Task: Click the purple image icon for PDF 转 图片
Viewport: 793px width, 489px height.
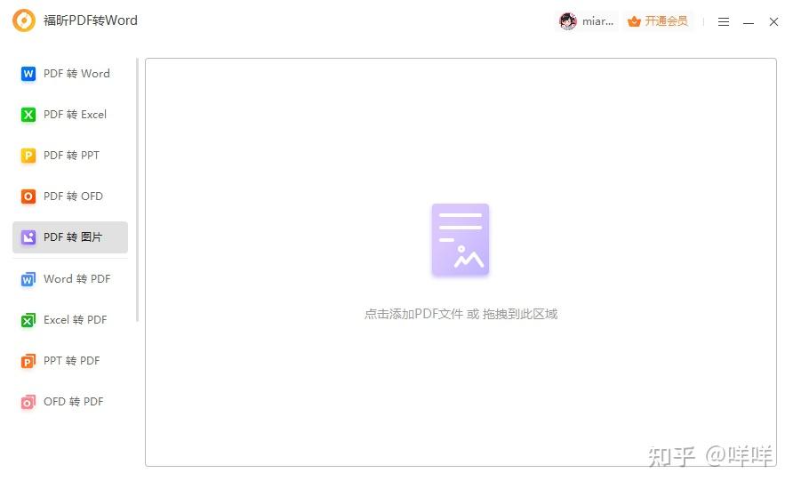Action: click(28, 237)
